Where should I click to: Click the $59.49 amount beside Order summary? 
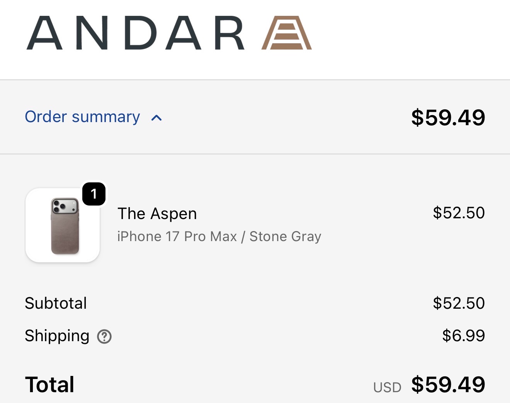448,117
